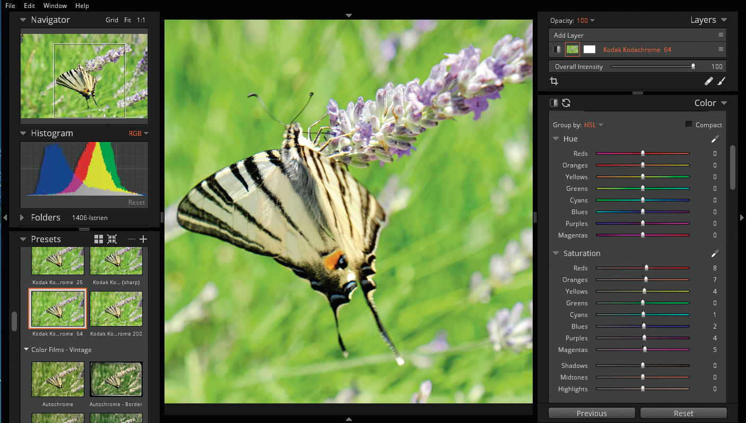Enable the Compact checkbox
This screenshot has height=423, width=746.
coord(689,125)
